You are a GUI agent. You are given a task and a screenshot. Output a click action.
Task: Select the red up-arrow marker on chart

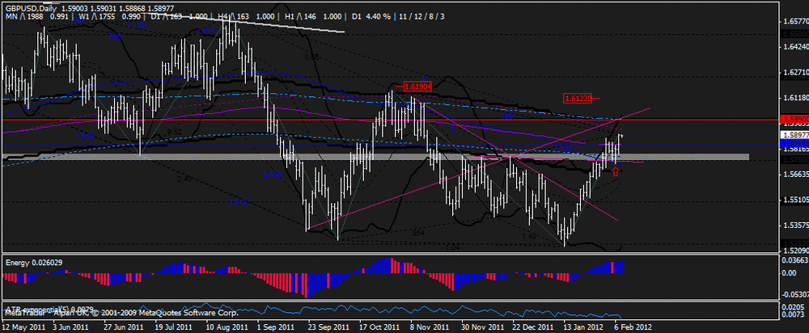615,171
